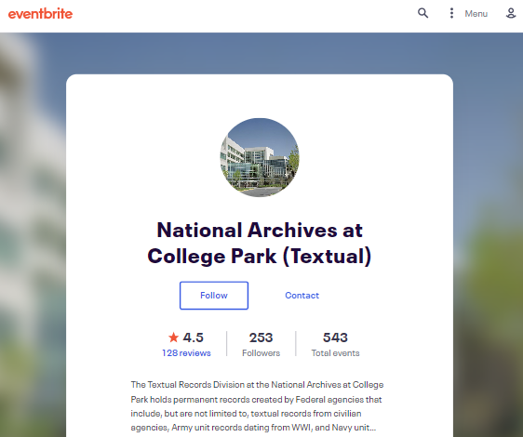
Task: Click the Textual Records Division description text
Action: pos(257,406)
